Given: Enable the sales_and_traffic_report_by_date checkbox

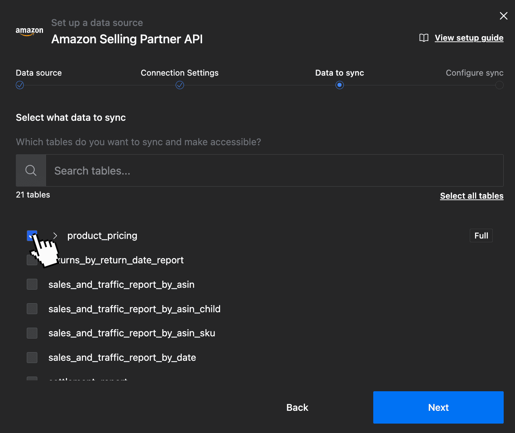Looking at the screenshot, I should click(32, 357).
